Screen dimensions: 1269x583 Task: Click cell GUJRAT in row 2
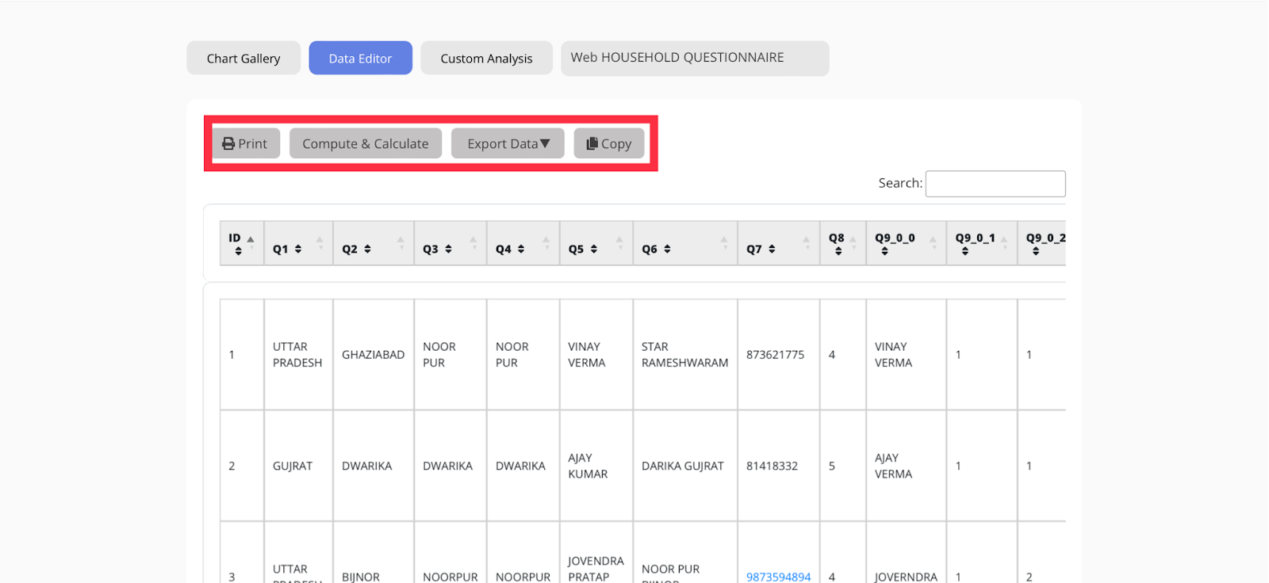[x=298, y=466]
